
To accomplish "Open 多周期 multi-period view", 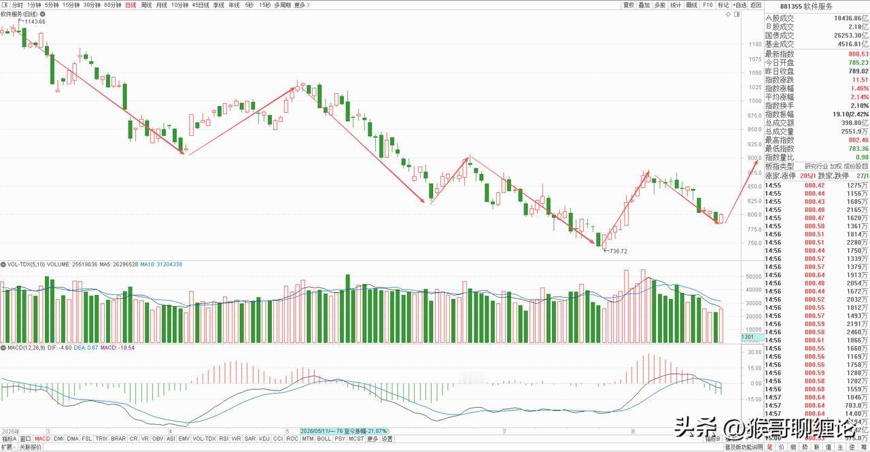I will pyautogui.click(x=282, y=5).
